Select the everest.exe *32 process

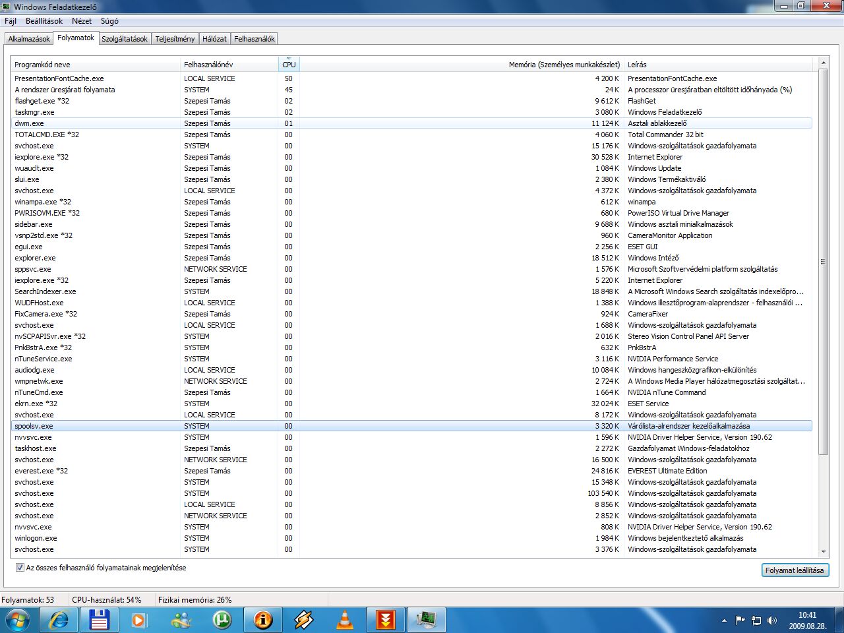tap(412, 471)
